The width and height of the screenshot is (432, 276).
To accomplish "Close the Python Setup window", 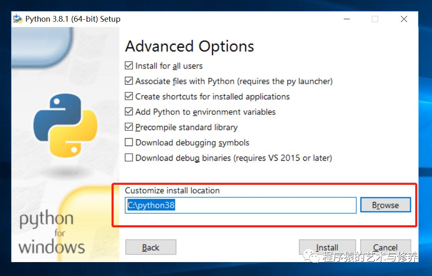I will pos(404,19).
